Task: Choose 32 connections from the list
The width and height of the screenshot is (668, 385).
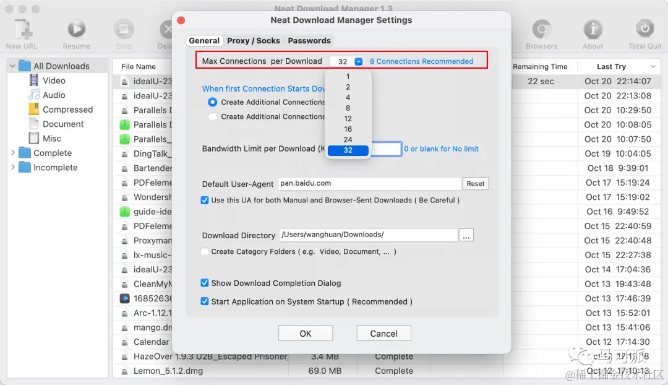Action: [x=348, y=150]
